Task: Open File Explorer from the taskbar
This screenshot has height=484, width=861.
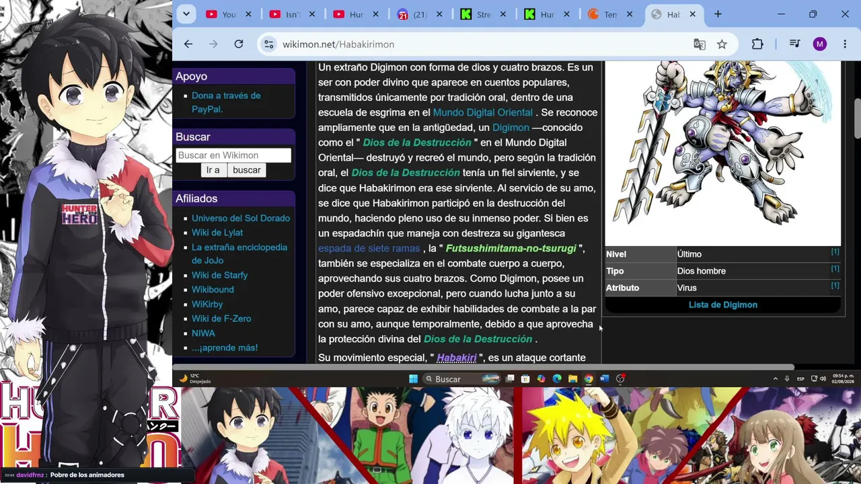Action: [572, 378]
